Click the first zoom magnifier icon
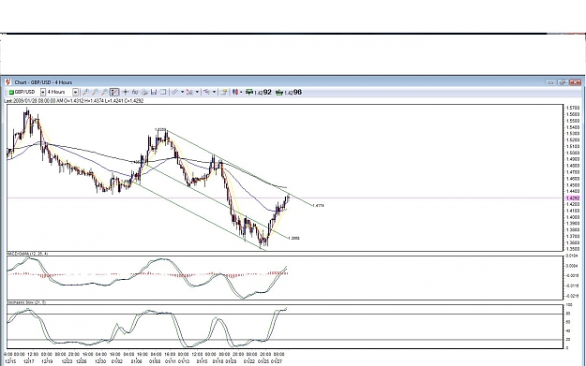This screenshot has width=586, height=366. 85,92
